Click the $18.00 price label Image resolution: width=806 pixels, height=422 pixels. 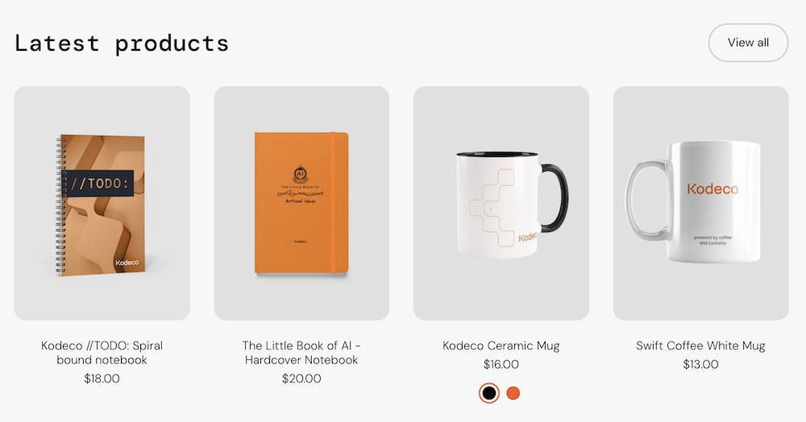[x=102, y=379]
